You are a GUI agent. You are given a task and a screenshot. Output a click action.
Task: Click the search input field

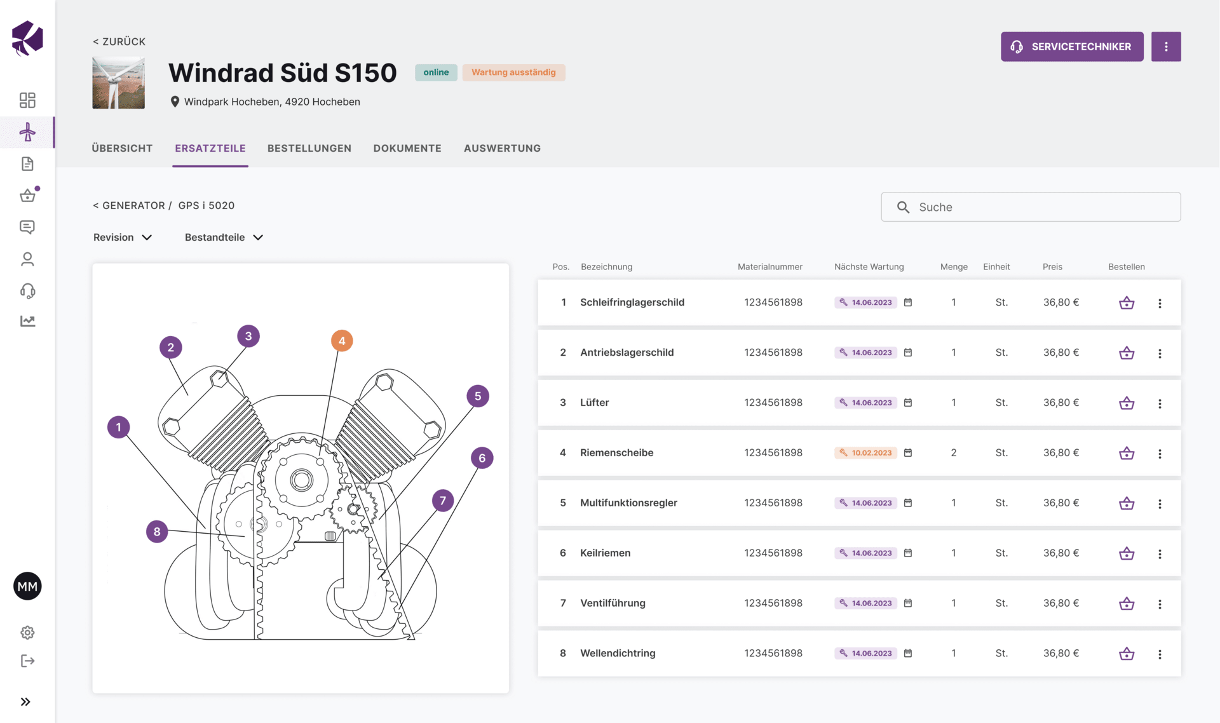1031,206
